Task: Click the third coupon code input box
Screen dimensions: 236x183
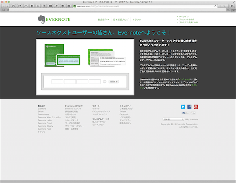Action: pyautogui.click(x=82, y=82)
